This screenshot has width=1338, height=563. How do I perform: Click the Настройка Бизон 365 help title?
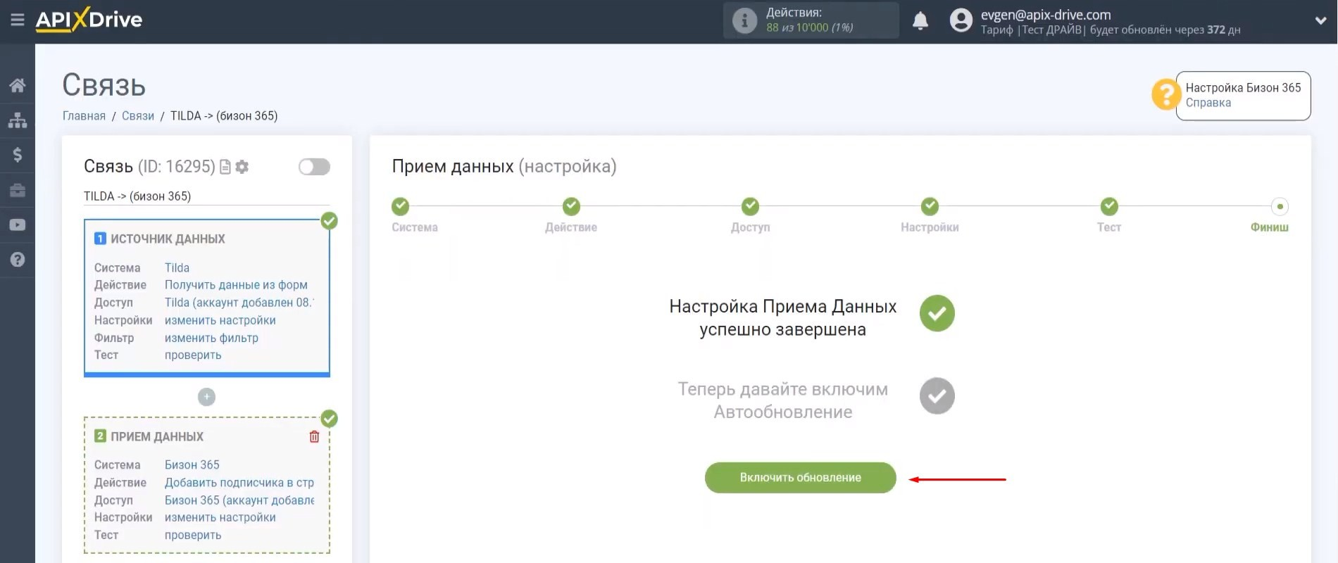(1243, 88)
